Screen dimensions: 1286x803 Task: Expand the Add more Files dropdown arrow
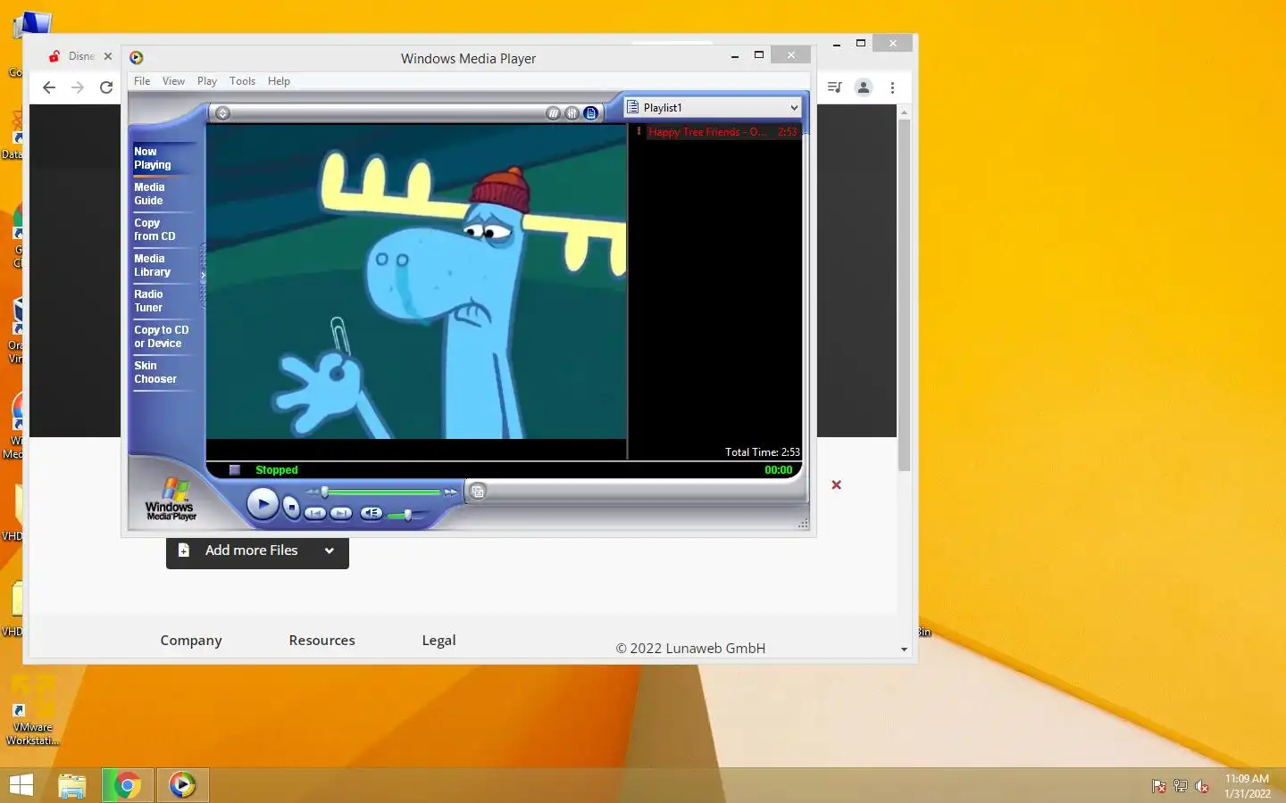click(330, 551)
